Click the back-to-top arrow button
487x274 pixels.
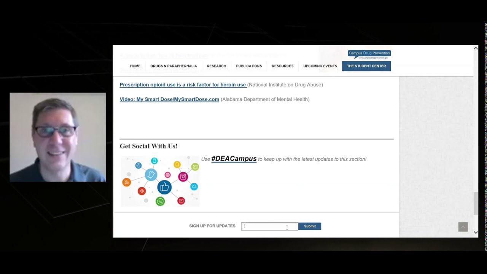(x=463, y=227)
